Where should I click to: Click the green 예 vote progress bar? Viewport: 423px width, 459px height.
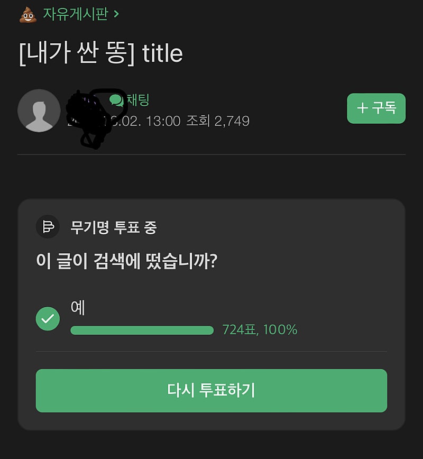pos(142,331)
